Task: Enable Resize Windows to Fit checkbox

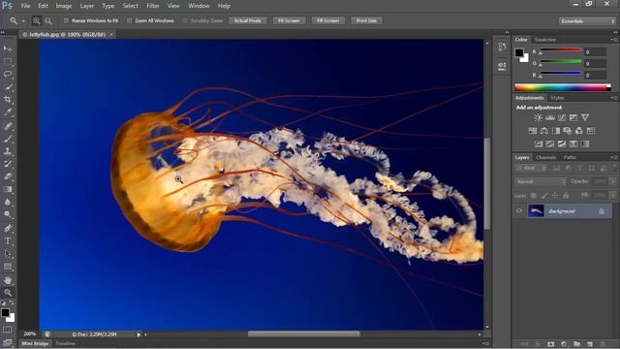Action: point(66,20)
